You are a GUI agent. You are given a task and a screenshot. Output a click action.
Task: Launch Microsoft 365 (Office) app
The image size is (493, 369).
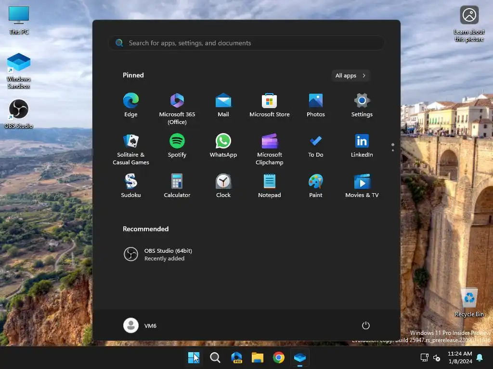(x=177, y=109)
